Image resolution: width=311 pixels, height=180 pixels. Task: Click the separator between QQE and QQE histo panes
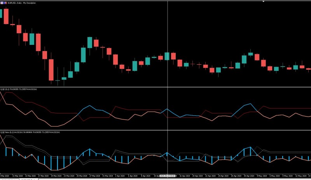coord(155,130)
